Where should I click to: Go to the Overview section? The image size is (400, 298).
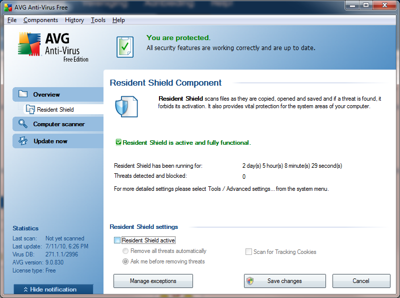pyautogui.click(x=58, y=94)
